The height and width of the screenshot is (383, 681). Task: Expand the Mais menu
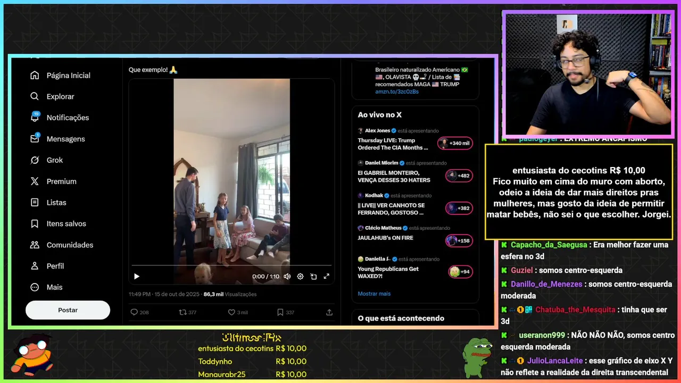point(46,287)
